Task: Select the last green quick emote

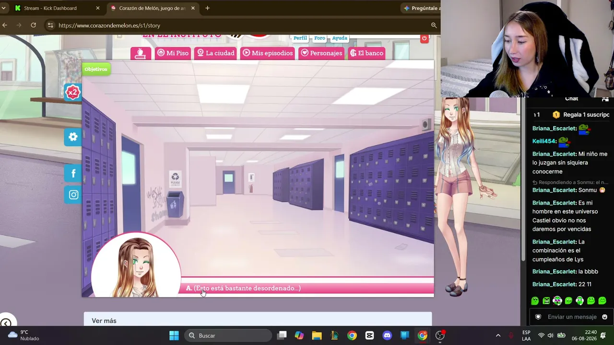Action: click(x=602, y=301)
